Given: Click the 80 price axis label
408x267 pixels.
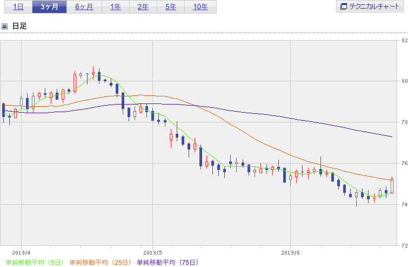Looking at the screenshot, I should click(x=405, y=81).
